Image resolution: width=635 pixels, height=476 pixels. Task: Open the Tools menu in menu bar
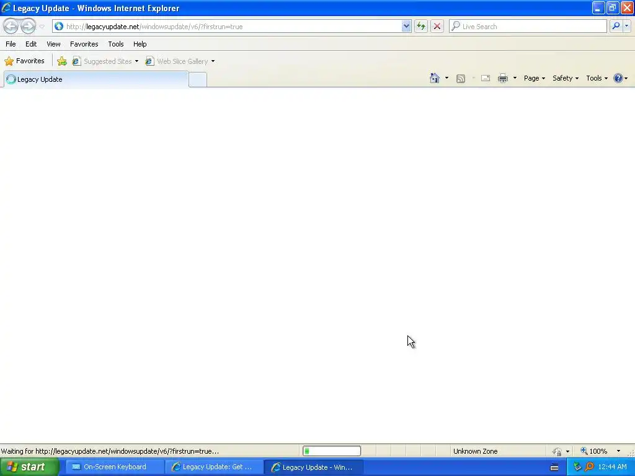116,44
